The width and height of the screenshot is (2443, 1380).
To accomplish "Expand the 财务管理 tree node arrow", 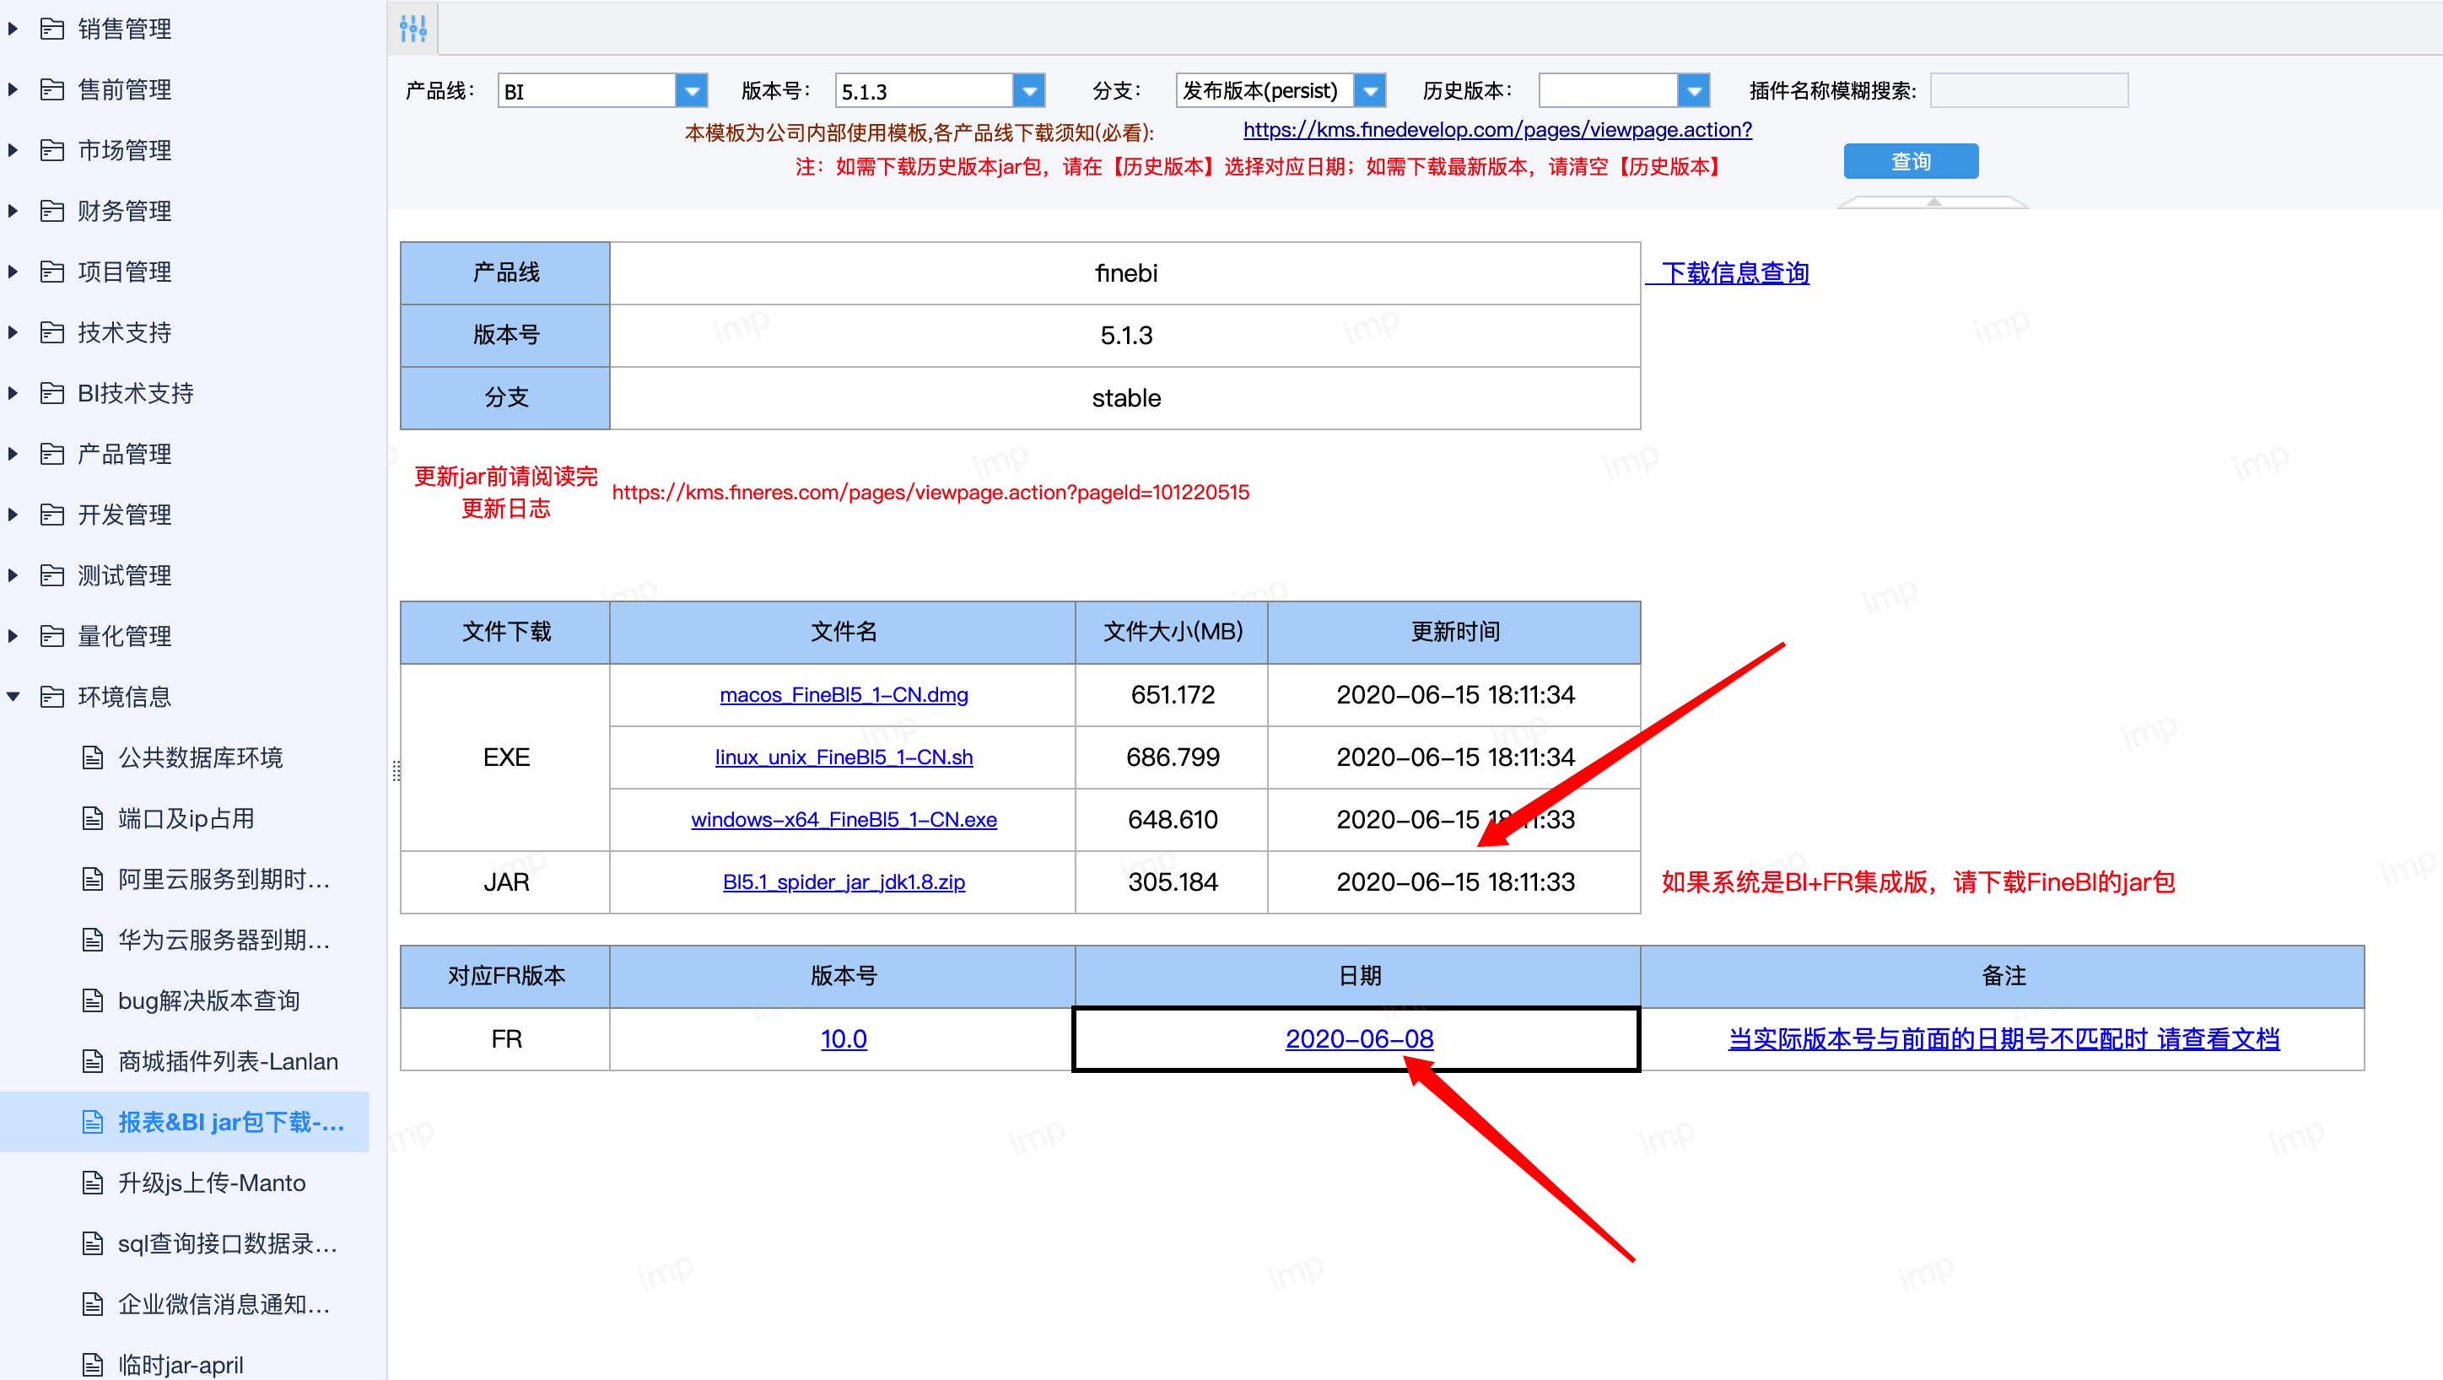I will tap(13, 211).
